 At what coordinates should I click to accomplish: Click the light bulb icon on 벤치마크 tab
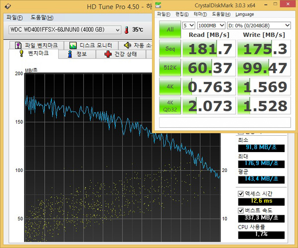[21, 53]
